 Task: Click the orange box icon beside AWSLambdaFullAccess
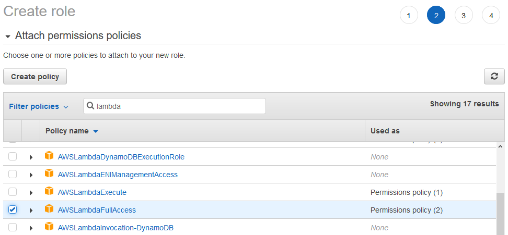click(49, 209)
